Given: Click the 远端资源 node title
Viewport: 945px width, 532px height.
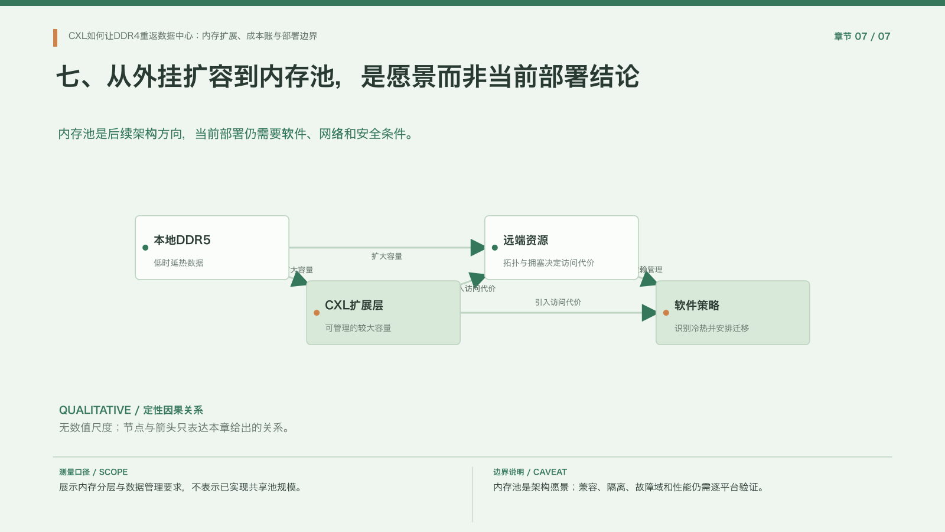Looking at the screenshot, I should [x=526, y=240].
